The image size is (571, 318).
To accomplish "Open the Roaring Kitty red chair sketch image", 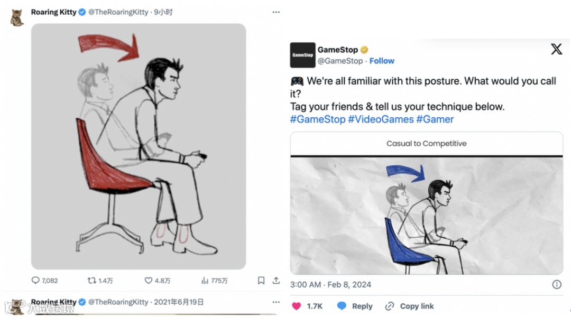I will click(139, 146).
